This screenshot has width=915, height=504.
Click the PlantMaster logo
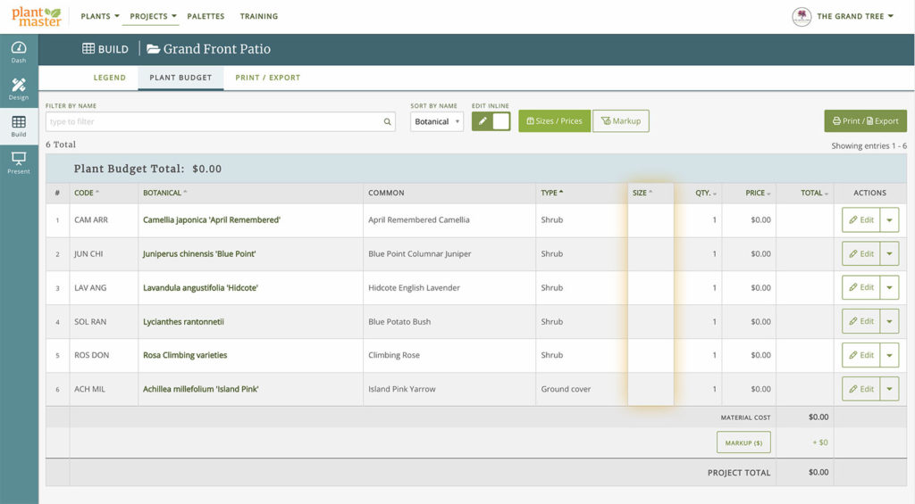click(37, 16)
